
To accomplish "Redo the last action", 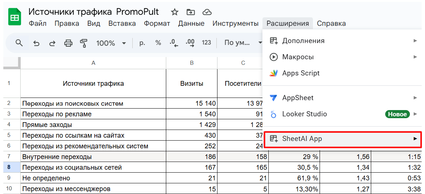I will click(52, 43).
